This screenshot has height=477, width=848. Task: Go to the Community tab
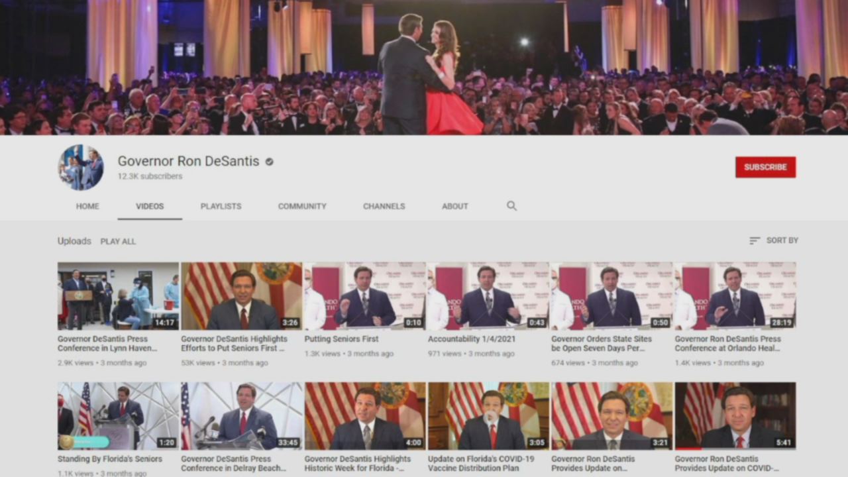[302, 206]
